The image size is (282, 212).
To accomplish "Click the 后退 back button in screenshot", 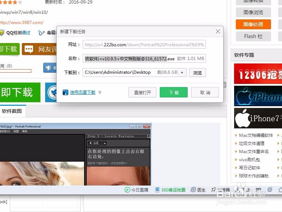I will (x=94, y=143).
